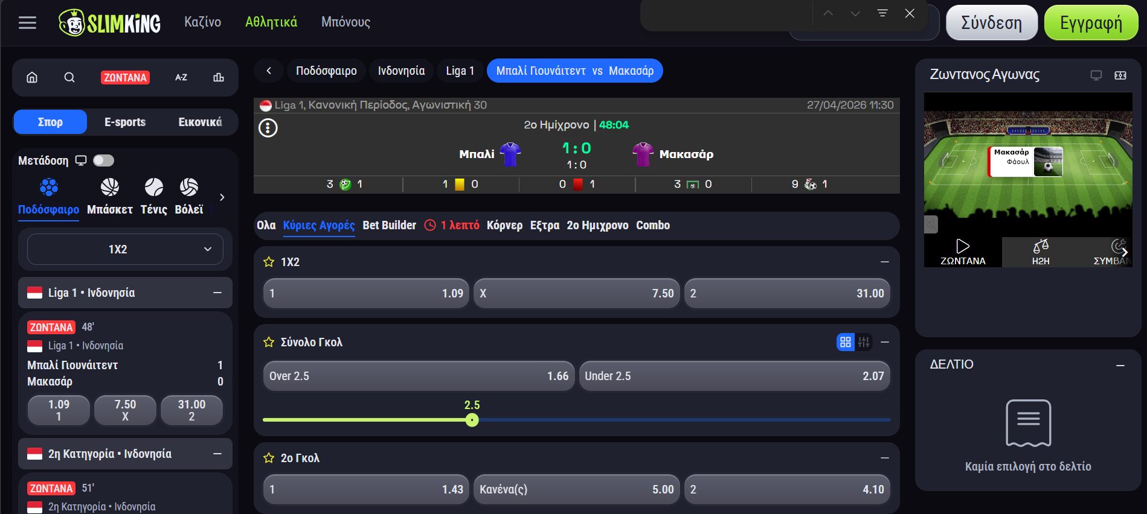This screenshot has width=1147, height=514.
Task: Favorite the 1X2 market star
Action: tap(269, 262)
